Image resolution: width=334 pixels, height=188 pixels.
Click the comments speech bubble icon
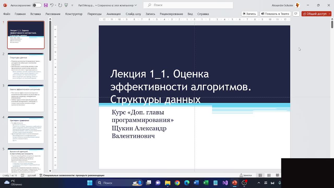(x=296, y=14)
